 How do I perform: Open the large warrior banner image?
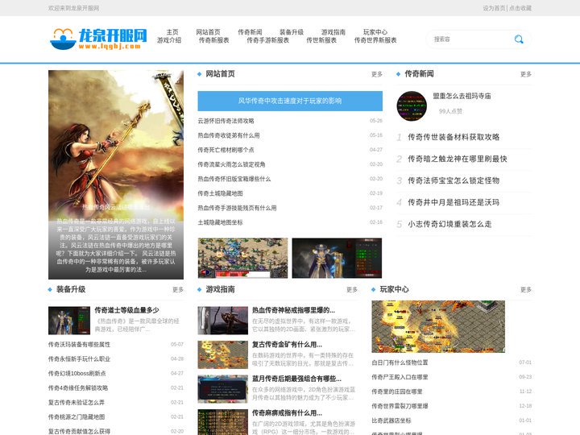[116, 175]
